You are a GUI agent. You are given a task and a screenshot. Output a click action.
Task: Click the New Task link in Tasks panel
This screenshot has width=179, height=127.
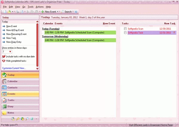[170, 23]
